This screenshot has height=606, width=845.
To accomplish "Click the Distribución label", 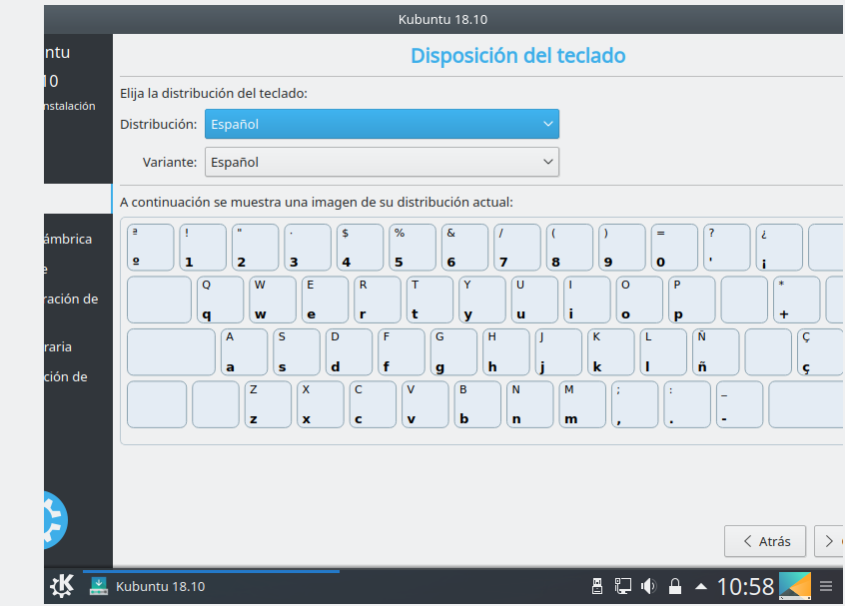I will click(159, 124).
